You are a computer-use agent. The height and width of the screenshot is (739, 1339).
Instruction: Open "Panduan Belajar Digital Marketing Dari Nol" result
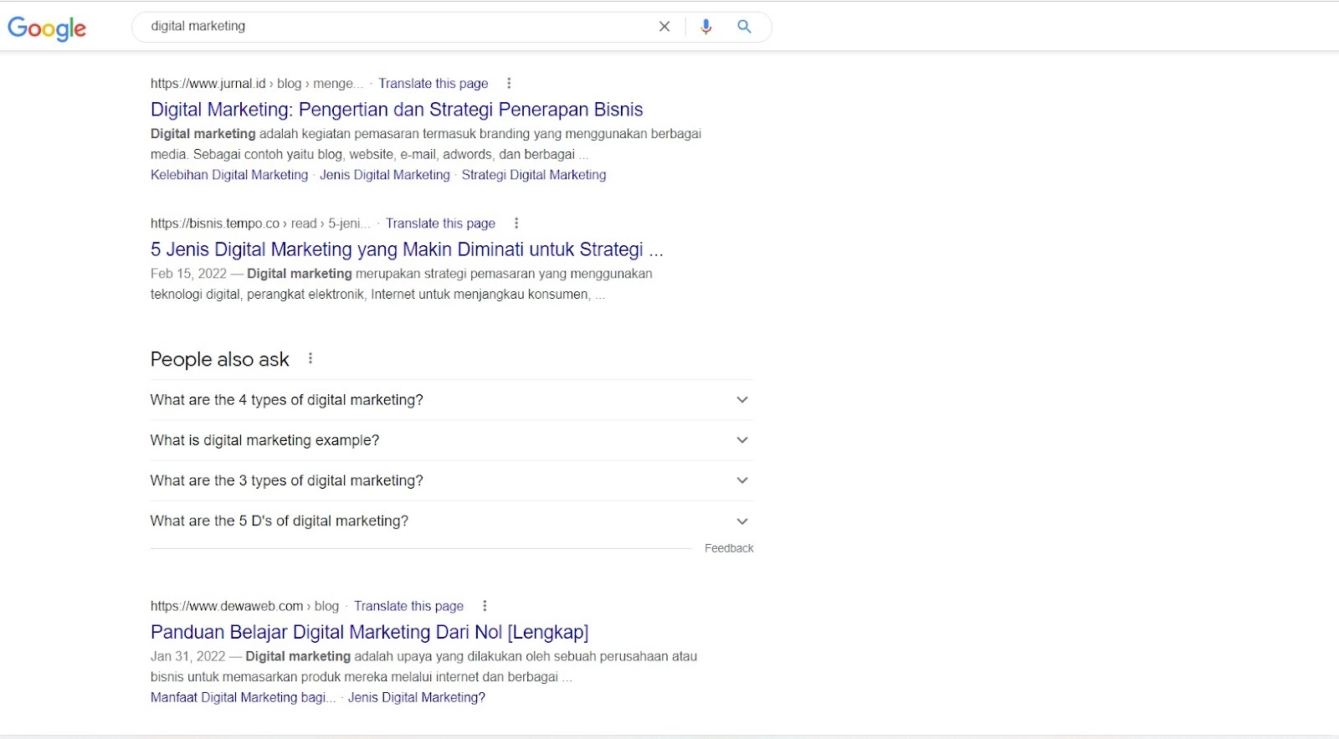369,632
